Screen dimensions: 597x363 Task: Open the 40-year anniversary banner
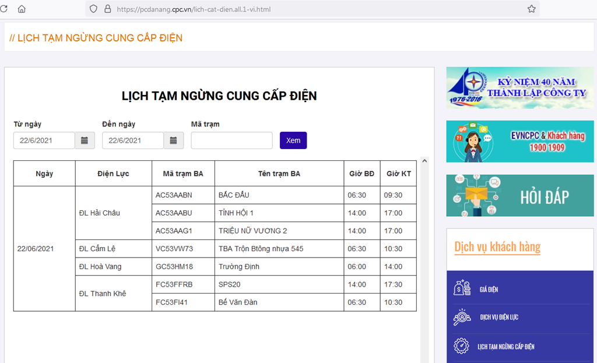pyautogui.click(x=519, y=88)
